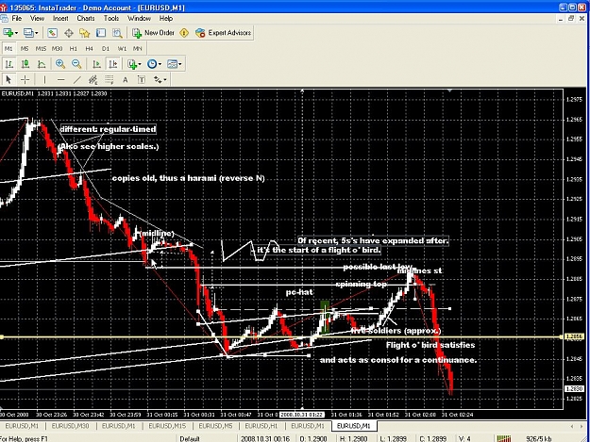Image resolution: width=590 pixels, height=442 pixels.
Task: Open the Strategy Tester icon
Action: [117, 33]
